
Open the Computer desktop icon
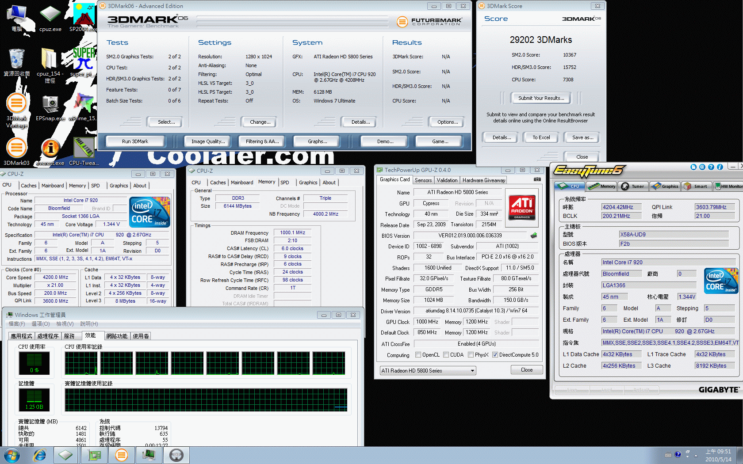pos(17,18)
